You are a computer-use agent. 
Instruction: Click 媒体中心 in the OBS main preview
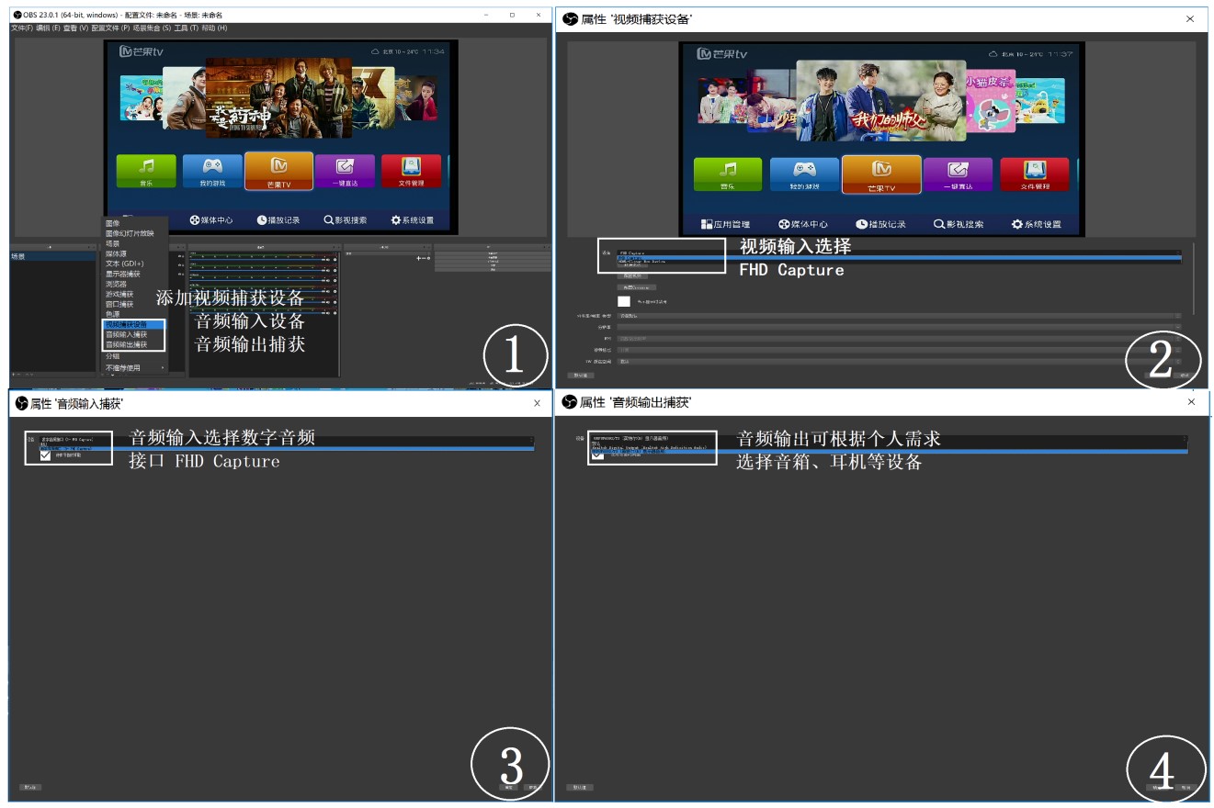(x=211, y=220)
